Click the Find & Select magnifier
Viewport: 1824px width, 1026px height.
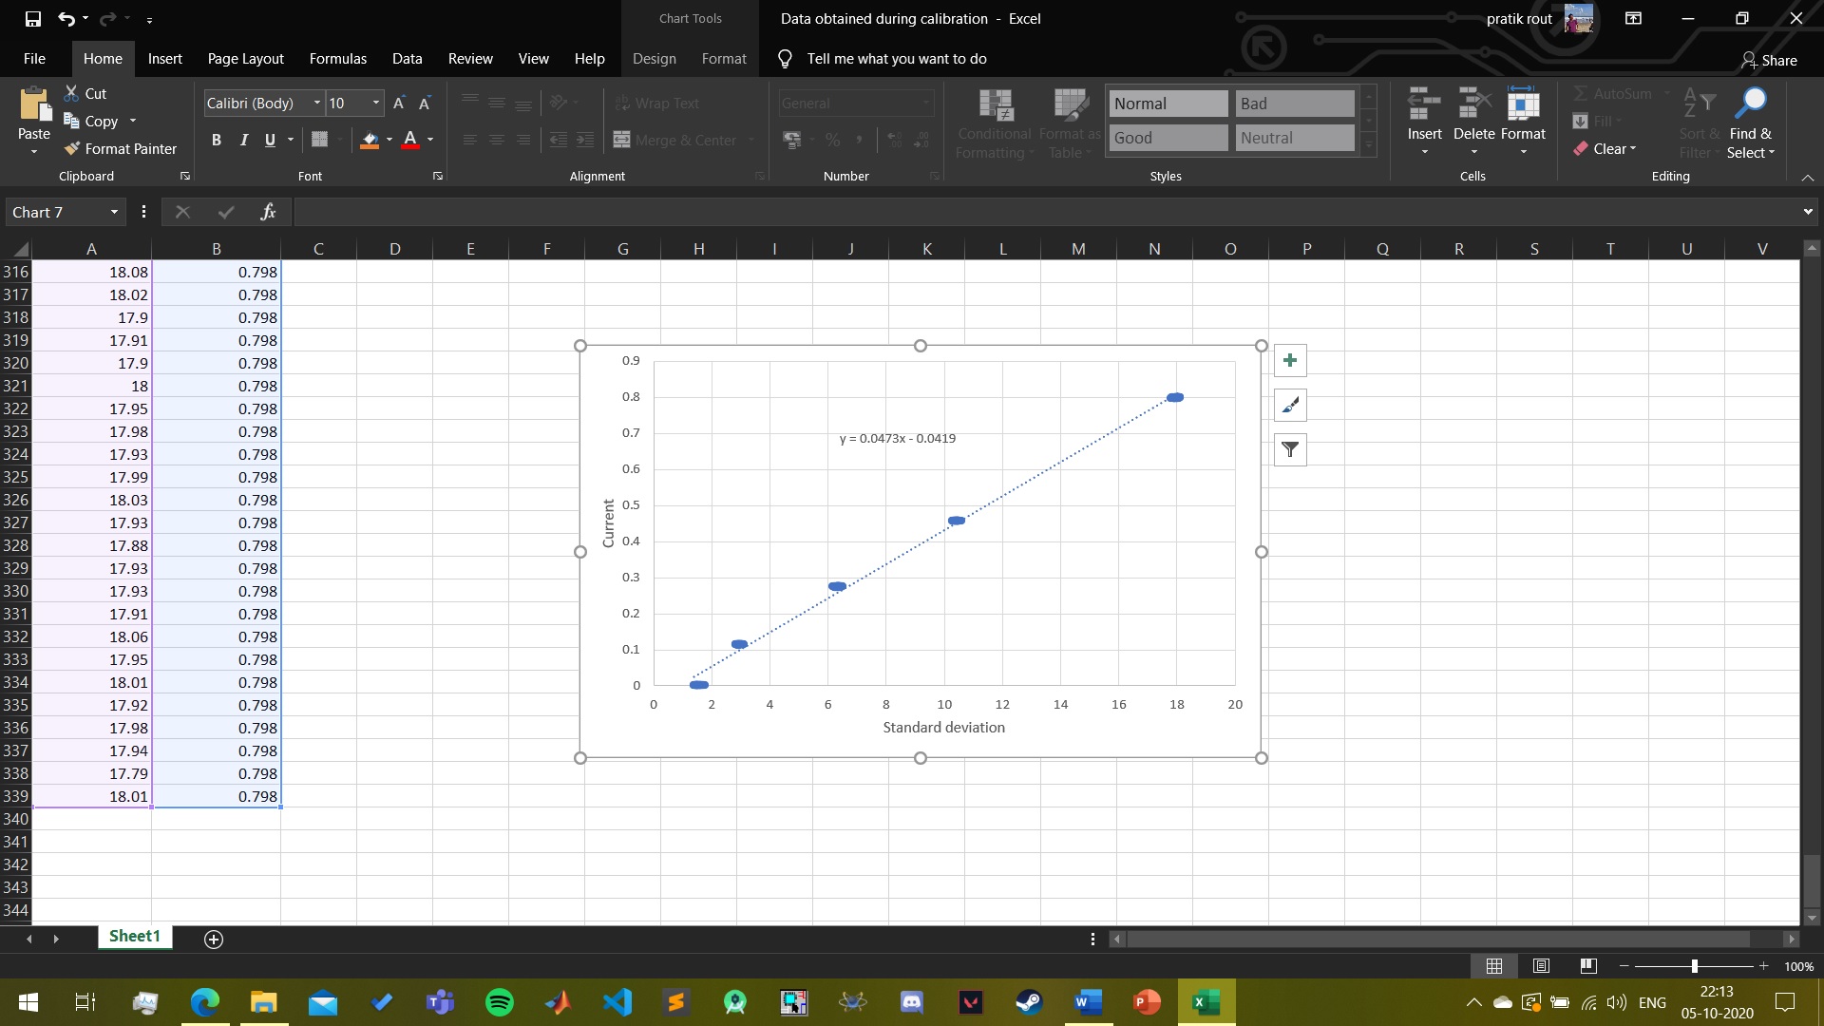1750,103
